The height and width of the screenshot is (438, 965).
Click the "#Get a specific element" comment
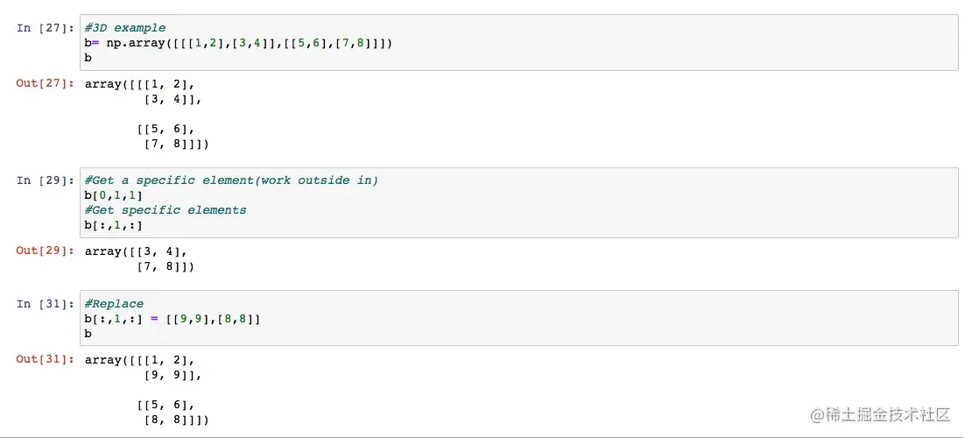pyautogui.click(x=231, y=180)
